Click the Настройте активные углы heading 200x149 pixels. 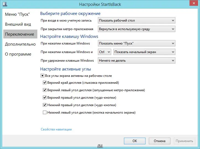click(x=66, y=69)
